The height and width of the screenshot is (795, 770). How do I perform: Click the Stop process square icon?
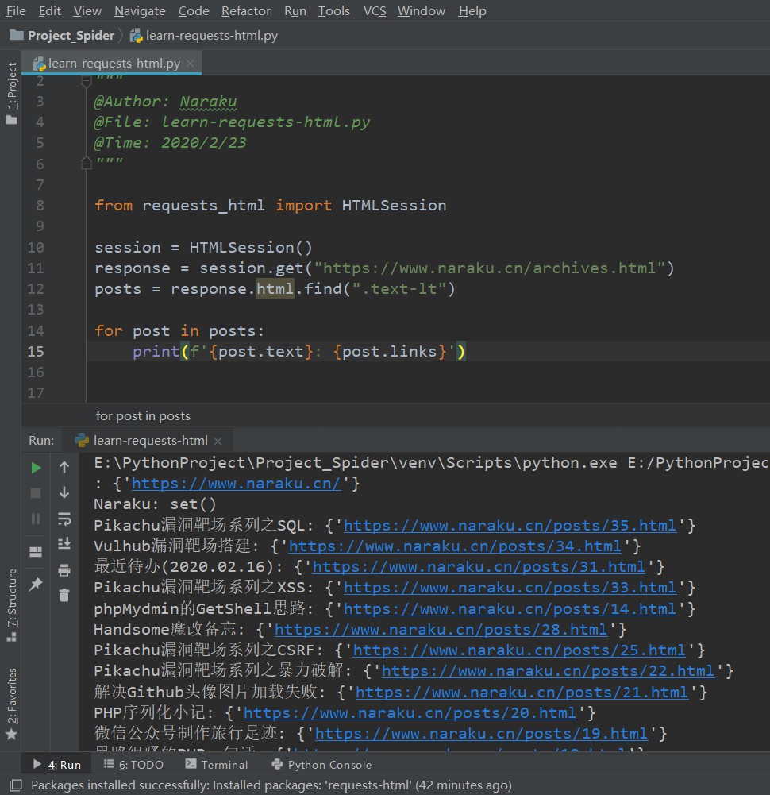tap(36, 493)
